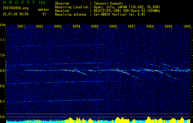193x123 pixels.
Task: Click the Receiving antenna label
Action: coord(71,14)
